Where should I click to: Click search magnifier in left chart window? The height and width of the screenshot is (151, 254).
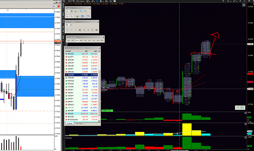point(54,6)
